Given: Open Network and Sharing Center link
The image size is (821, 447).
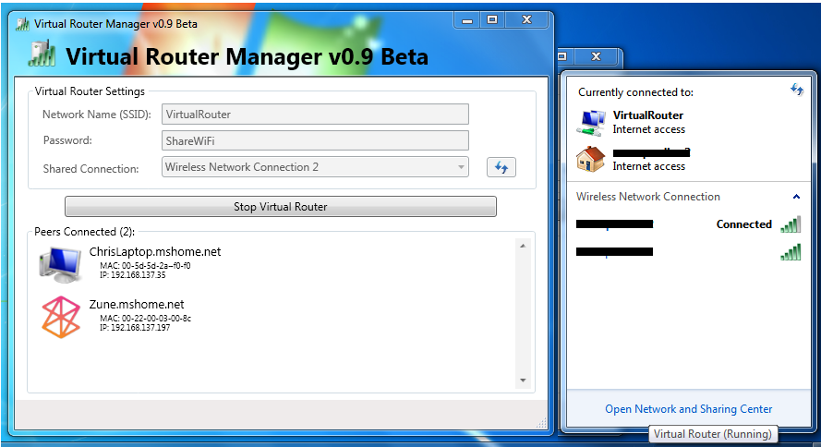Looking at the screenshot, I should (x=689, y=409).
